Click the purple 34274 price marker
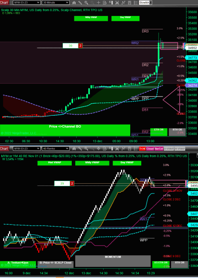 192,85
